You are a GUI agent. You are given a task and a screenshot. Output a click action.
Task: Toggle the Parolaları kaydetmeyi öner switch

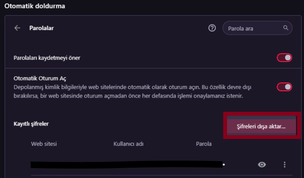(x=284, y=58)
